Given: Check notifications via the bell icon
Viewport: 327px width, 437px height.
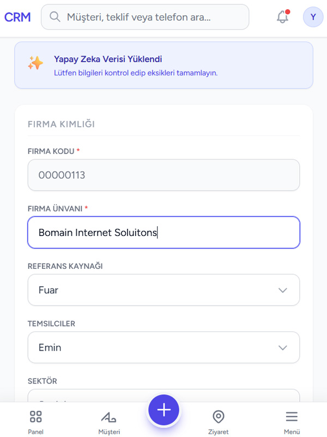Looking at the screenshot, I should [x=282, y=17].
